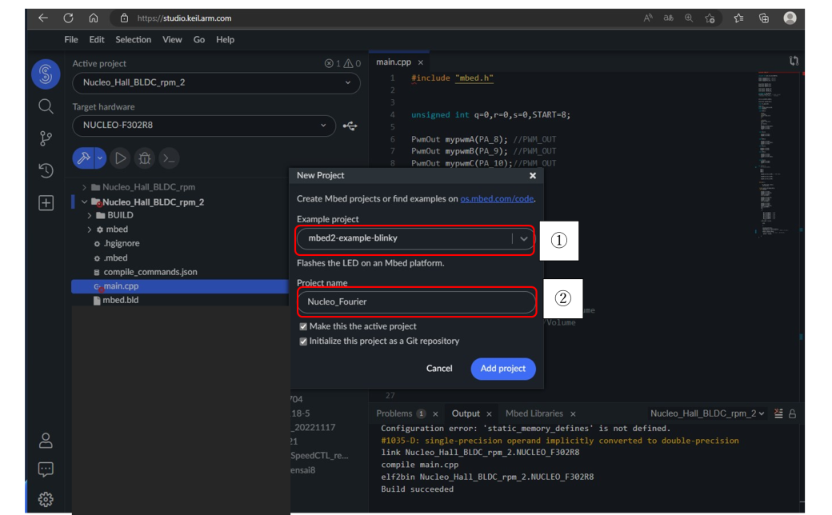Click the Add project button
This screenshot has height=515, width=832.
coord(502,369)
